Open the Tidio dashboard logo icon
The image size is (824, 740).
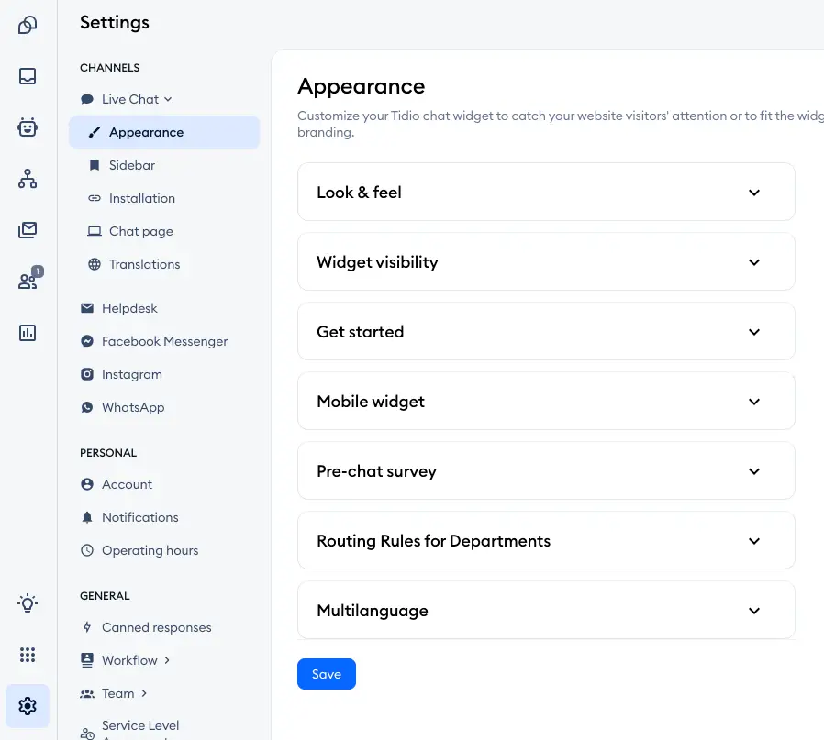tap(28, 25)
